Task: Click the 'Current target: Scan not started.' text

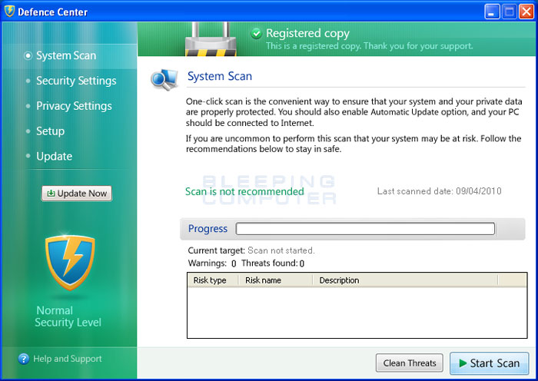Action: click(251, 250)
